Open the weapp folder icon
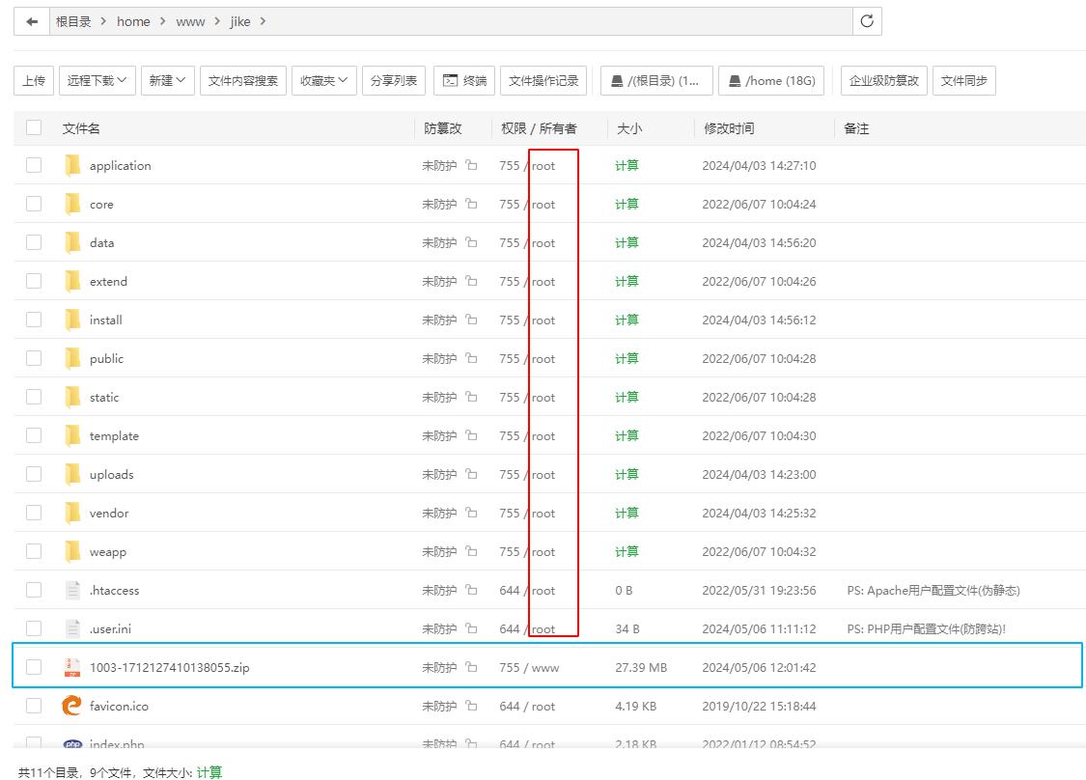Viewport: 1086px width, 780px height. [x=72, y=552]
